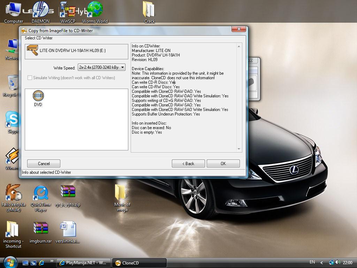Select the LITE-ON DVDRW writer drive icon
The height and width of the screenshot is (268, 357).
(x=32, y=50)
